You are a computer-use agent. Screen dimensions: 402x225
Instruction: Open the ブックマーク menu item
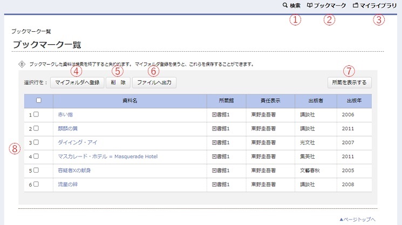[330, 6]
